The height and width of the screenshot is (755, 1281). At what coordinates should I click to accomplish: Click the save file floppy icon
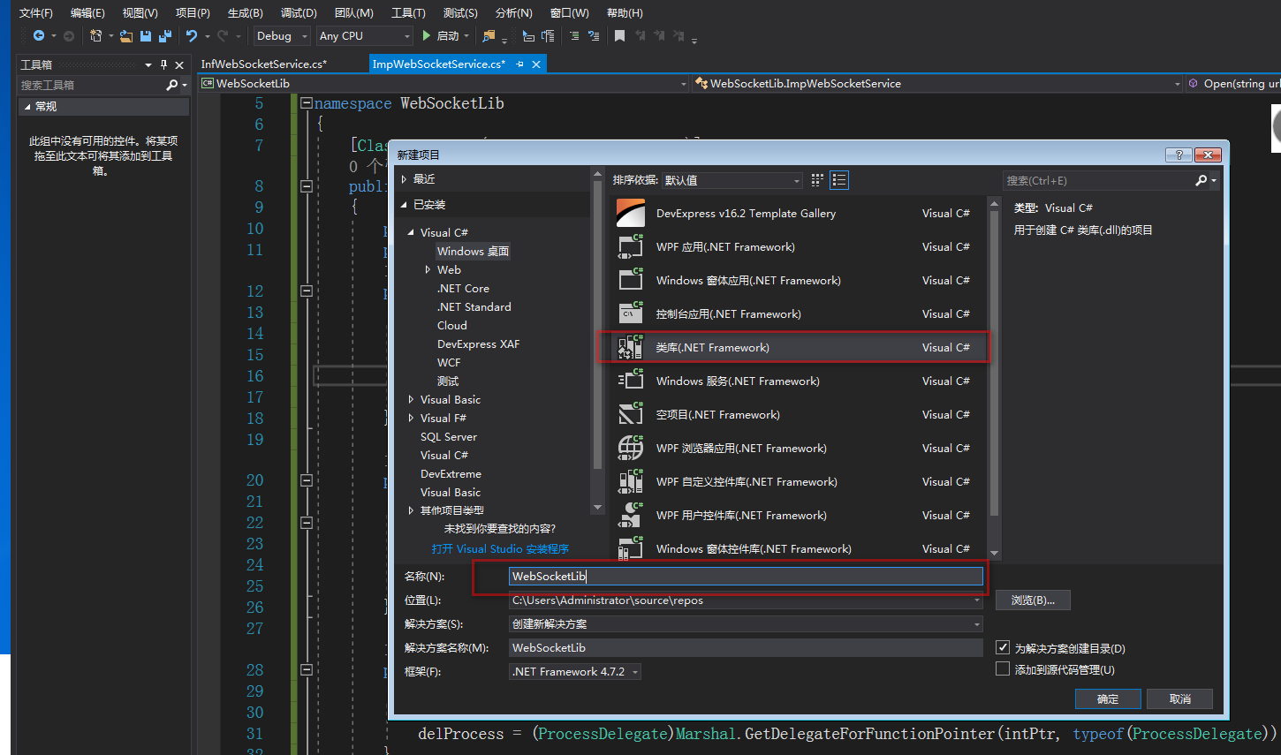146,36
